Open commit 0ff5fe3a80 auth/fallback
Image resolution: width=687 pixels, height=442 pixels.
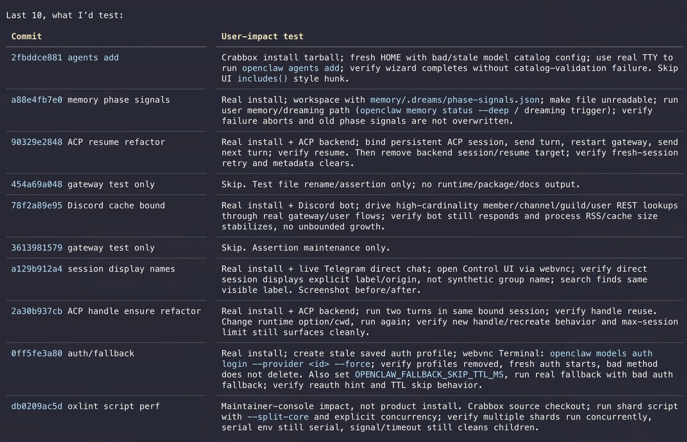click(73, 353)
